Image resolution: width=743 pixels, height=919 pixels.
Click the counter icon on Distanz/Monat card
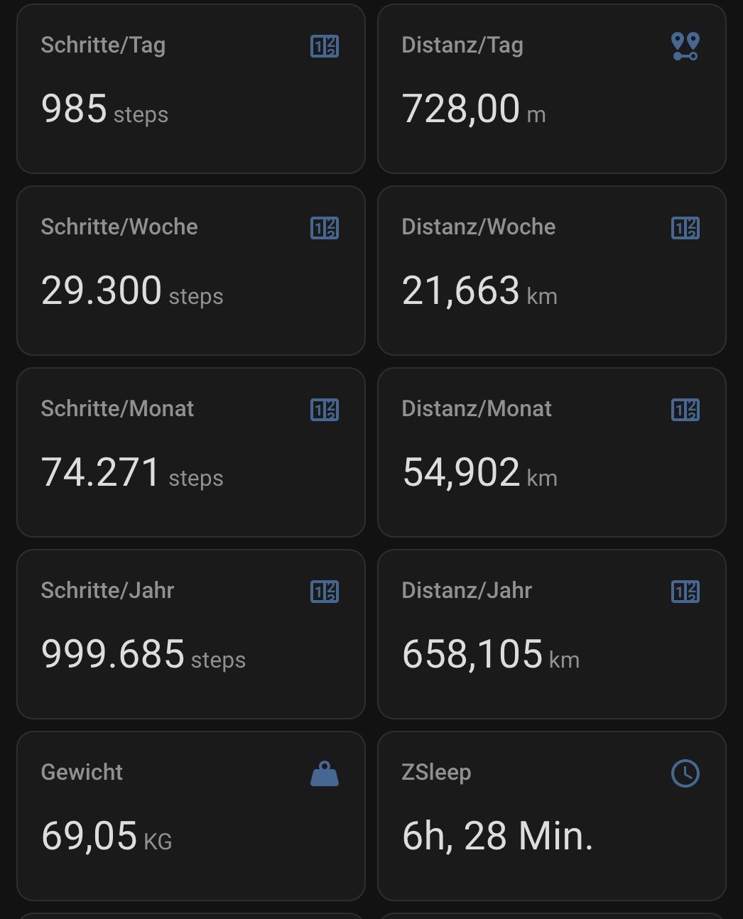click(685, 410)
